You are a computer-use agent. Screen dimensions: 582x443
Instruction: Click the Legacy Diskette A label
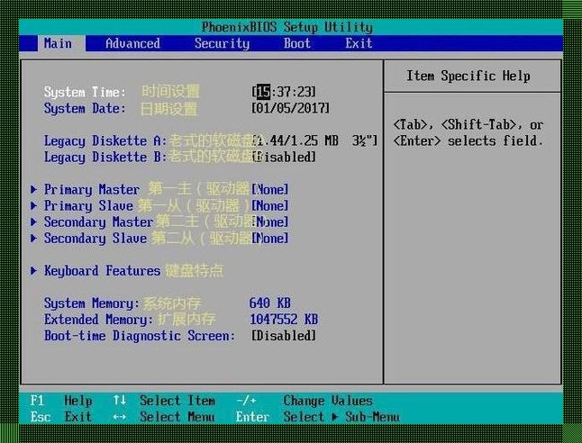(105, 141)
